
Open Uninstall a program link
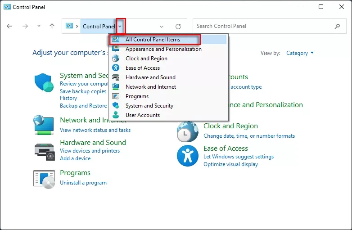[83, 183]
